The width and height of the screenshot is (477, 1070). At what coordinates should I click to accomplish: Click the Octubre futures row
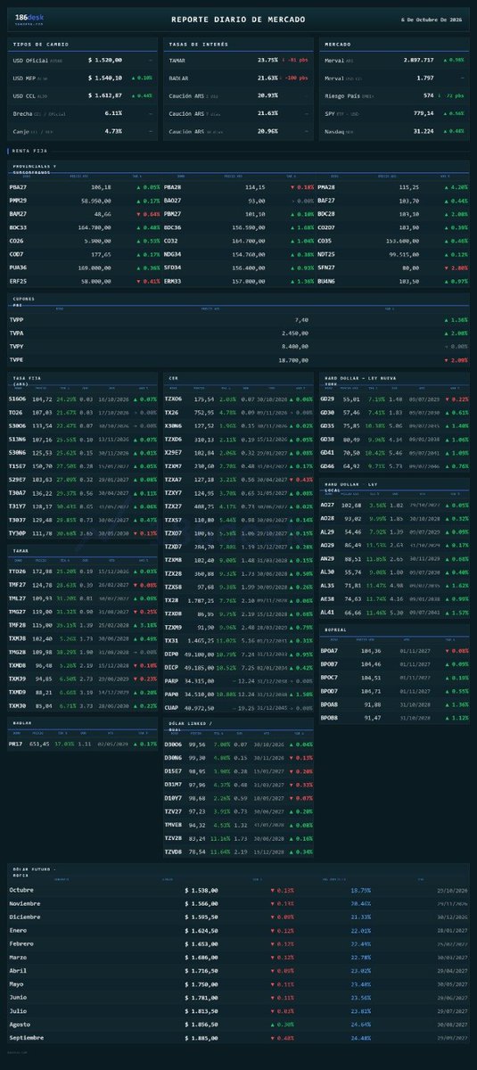(238, 890)
